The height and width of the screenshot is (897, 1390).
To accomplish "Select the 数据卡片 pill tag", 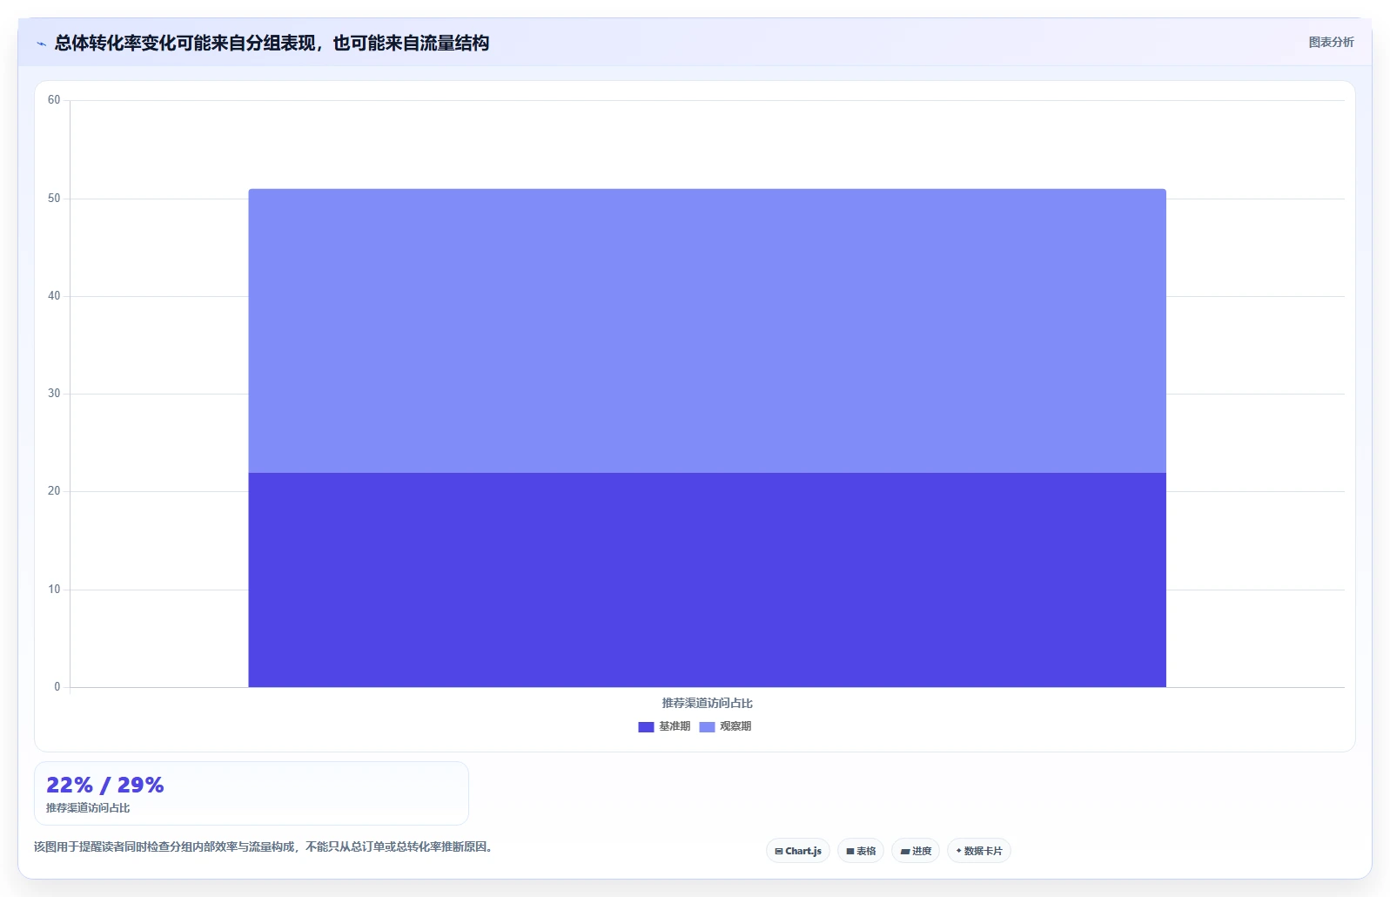I will click(979, 851).
